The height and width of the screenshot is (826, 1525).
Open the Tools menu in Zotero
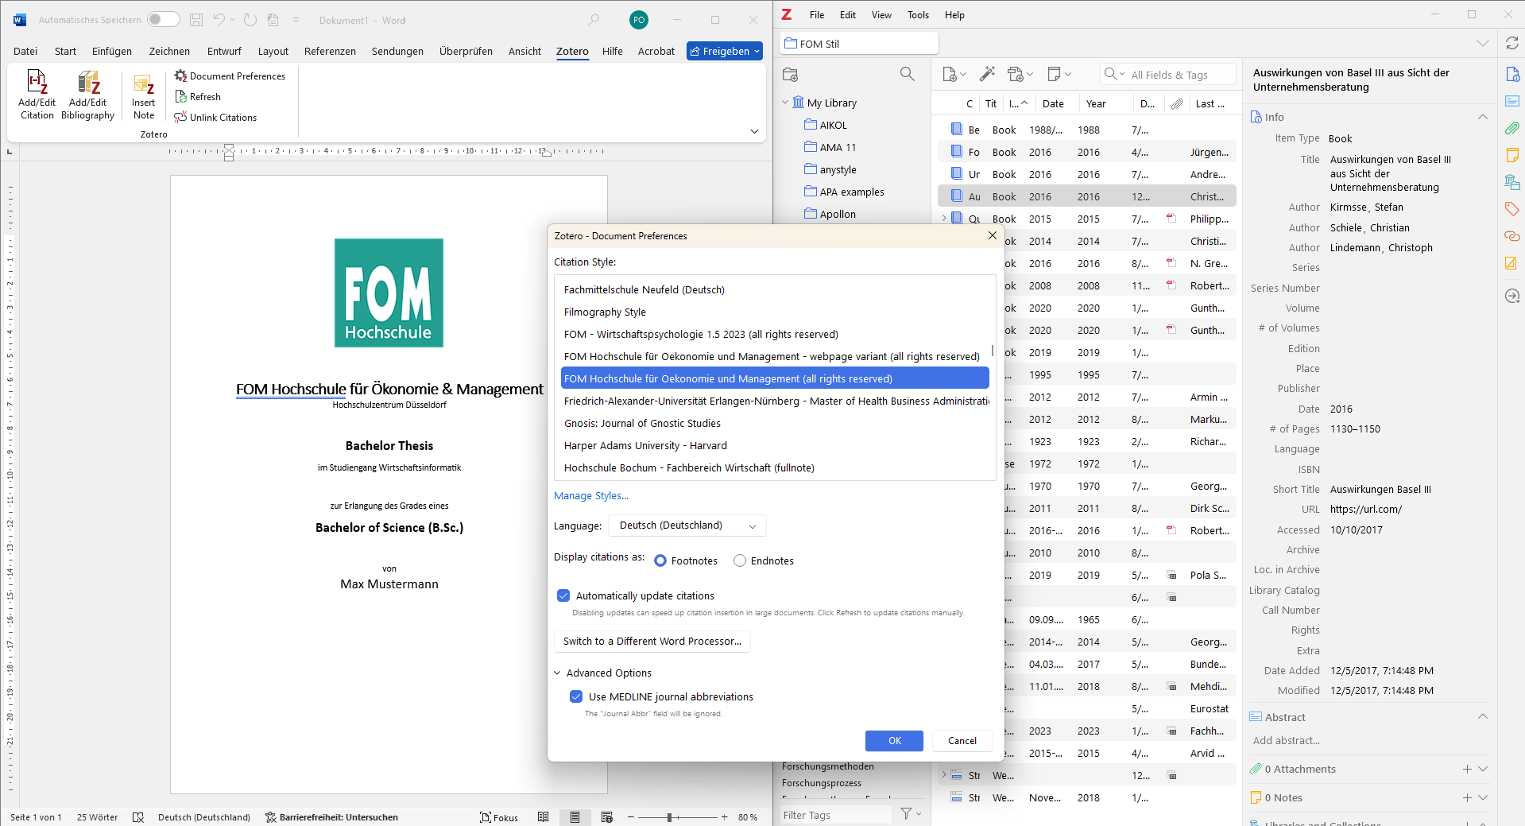coord(918,15)
